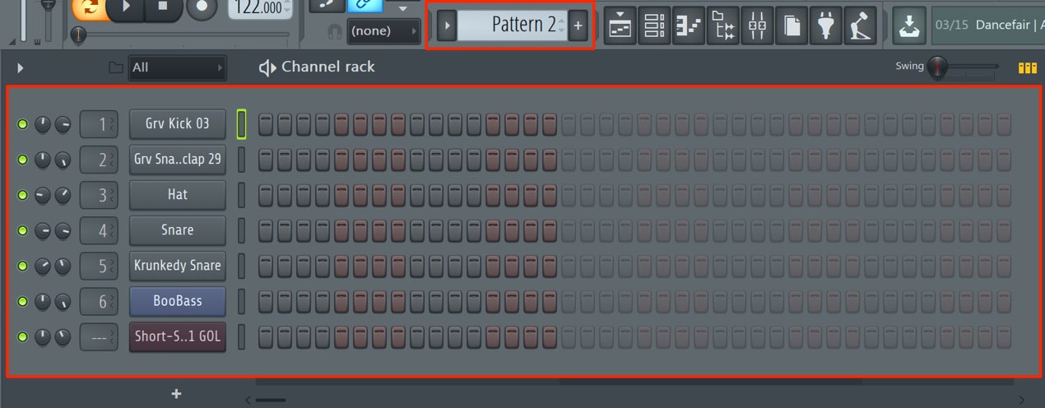Mute the Short-S..1 GOL channel LED
1045x408 pixels.
[22, 336]
